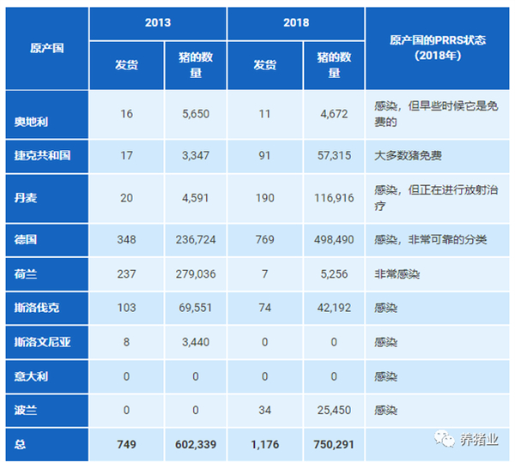Click the value 16 in Austria row
The image size is (515, 462).
pyautogui.click(x=126, y=114)
